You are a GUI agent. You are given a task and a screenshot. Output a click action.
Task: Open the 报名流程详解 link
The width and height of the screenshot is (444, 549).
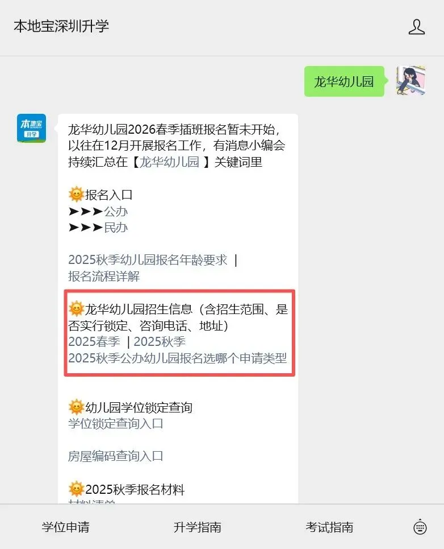[x=104, y=276]
